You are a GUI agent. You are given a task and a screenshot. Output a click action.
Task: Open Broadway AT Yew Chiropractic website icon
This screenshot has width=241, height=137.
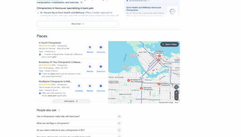[x=90, y=66]
